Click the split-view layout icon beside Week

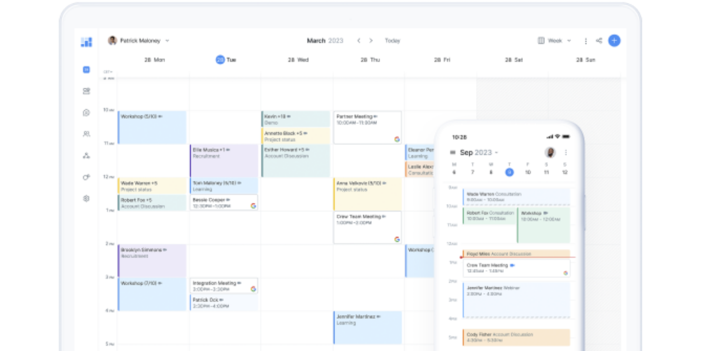541,41
